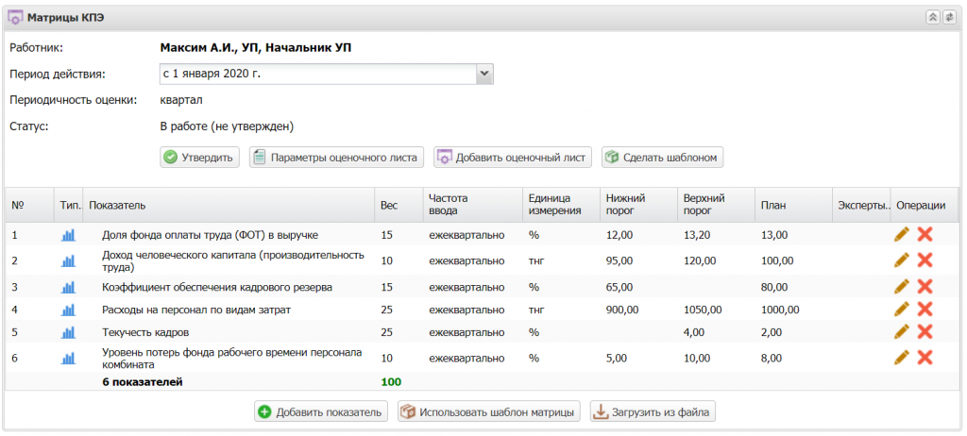Delete the Доля фонда оплаты труда row
967x436 pixels.
tap(925, 234)
